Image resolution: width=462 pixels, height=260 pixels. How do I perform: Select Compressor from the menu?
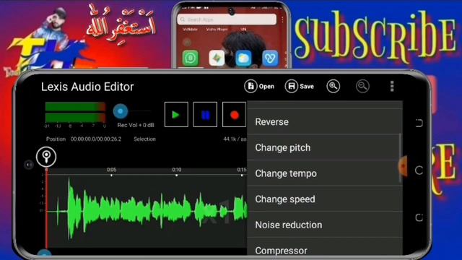pos(325,247)
